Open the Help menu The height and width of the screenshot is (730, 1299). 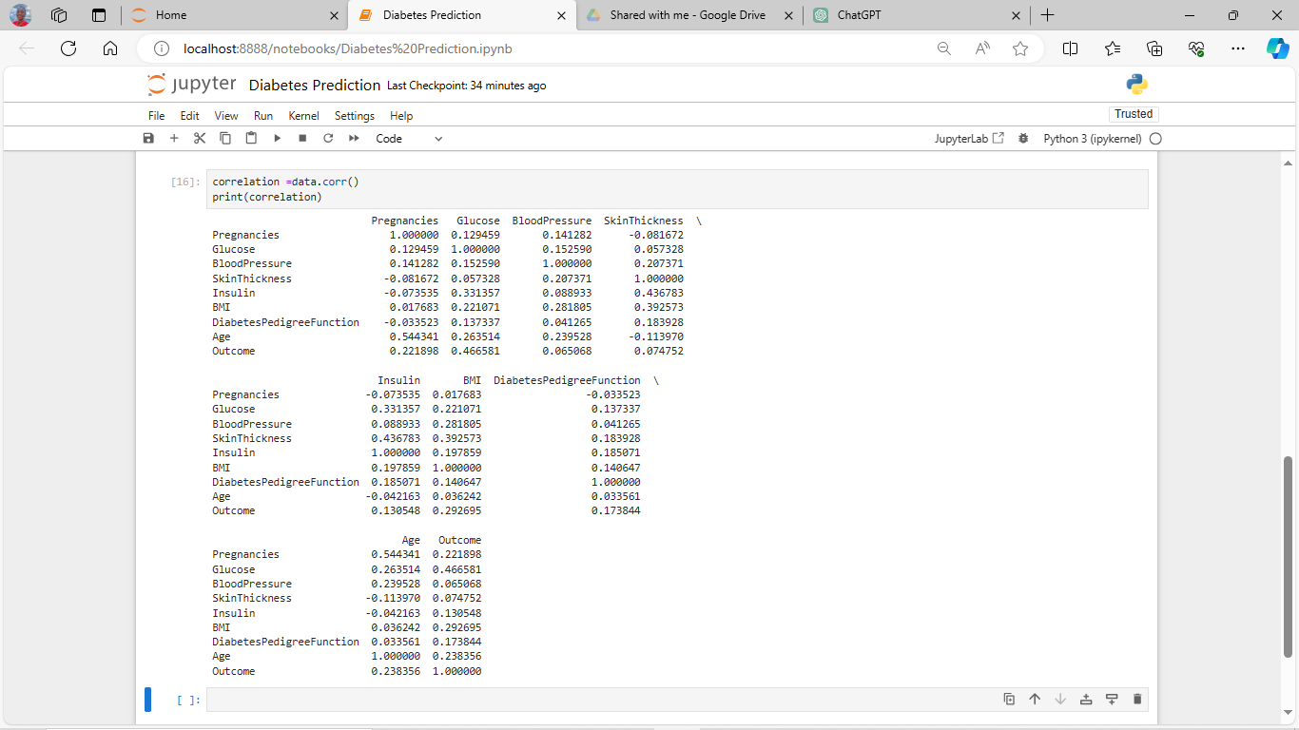pyautogui.click(x=401, y=116)
